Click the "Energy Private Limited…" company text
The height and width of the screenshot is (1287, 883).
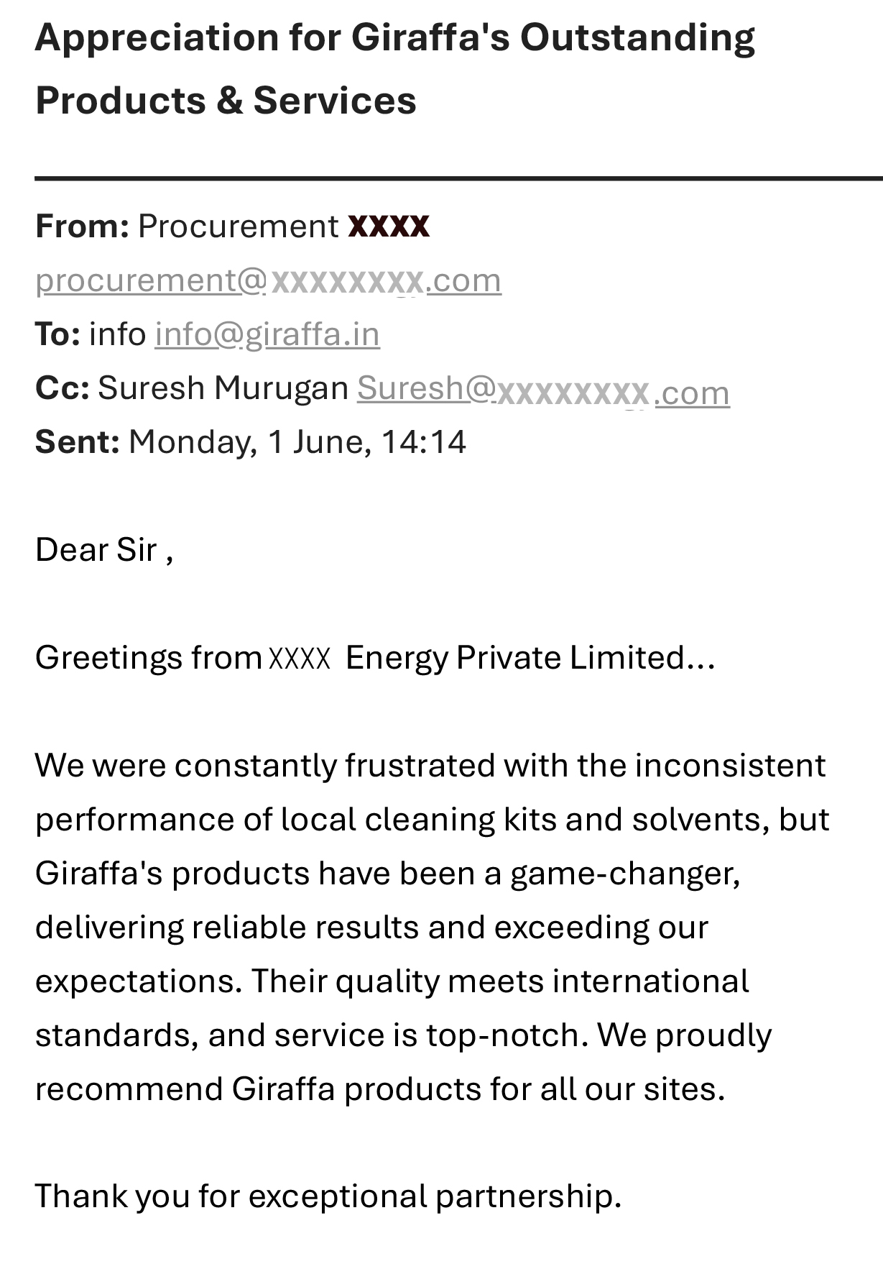point(530,658)
